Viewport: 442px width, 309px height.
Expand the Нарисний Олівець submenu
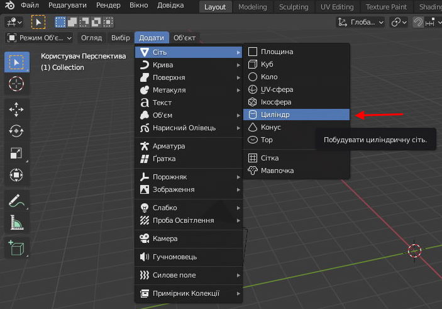(189, 128)
